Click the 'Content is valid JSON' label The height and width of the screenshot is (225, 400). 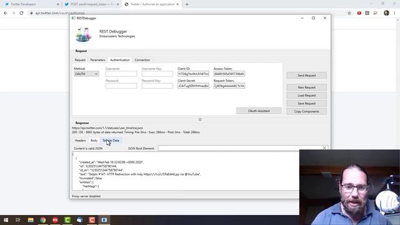(88, 148)
